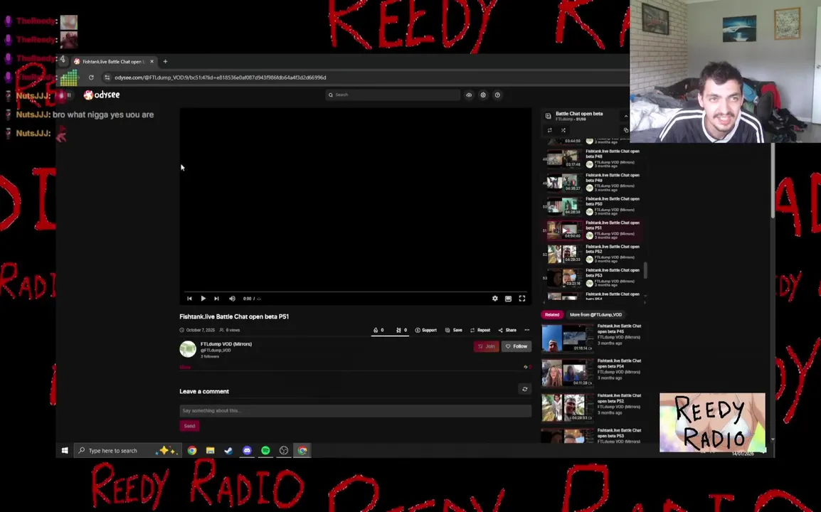
Task: Open the Windows Start menu
Action: [x=65, y=450]
